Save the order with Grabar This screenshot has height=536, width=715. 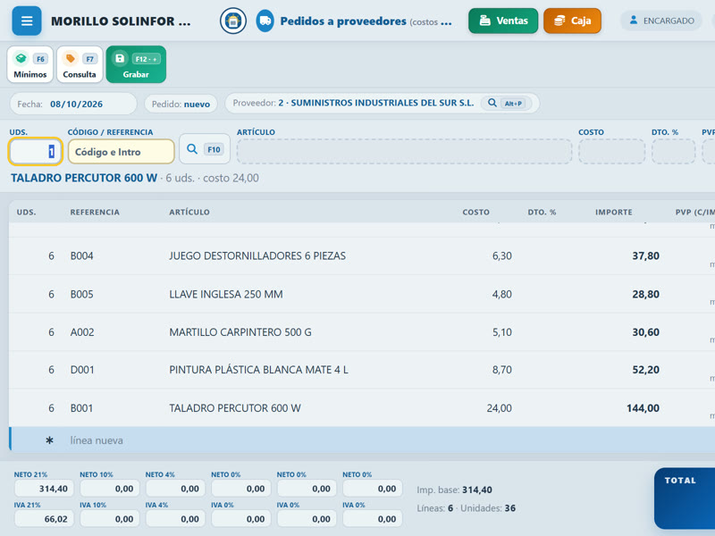pyautogui.click(x=136, y=64)
